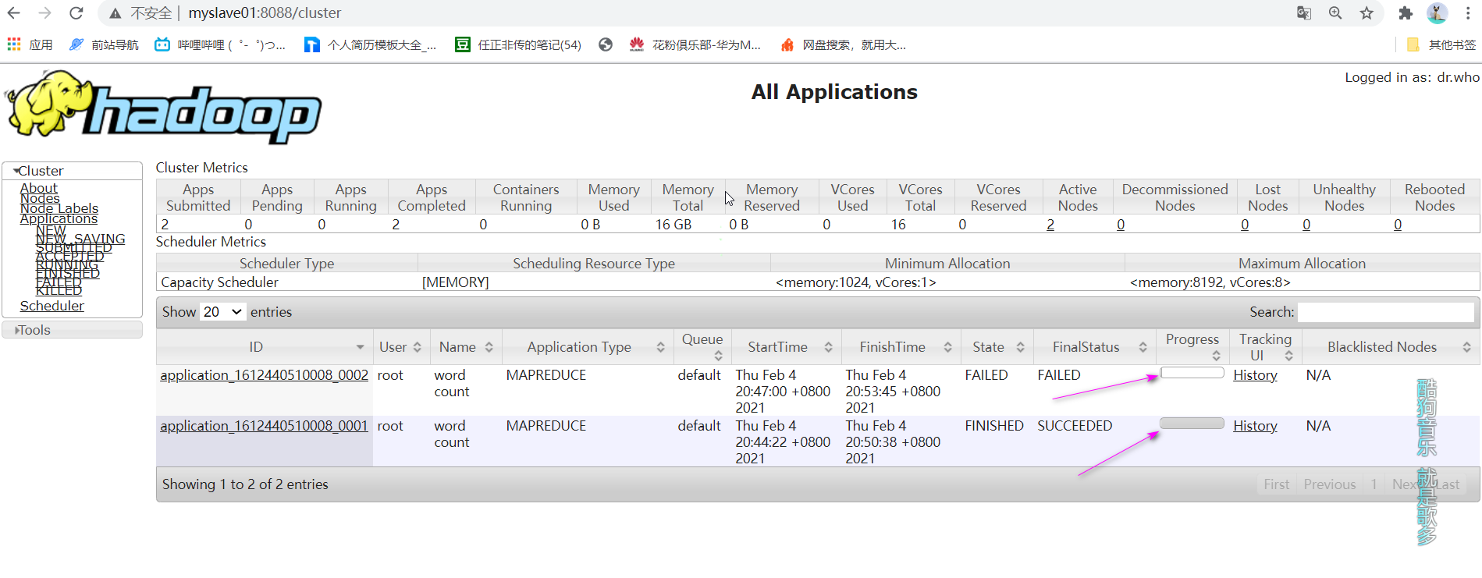1482x578 pixels.
Task: Open the 个人简历模板大全 bookmark
Action: pos(370,45)
